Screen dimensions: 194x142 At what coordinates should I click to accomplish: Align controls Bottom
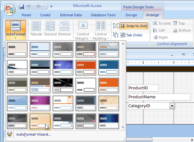[x=182, y=30]
